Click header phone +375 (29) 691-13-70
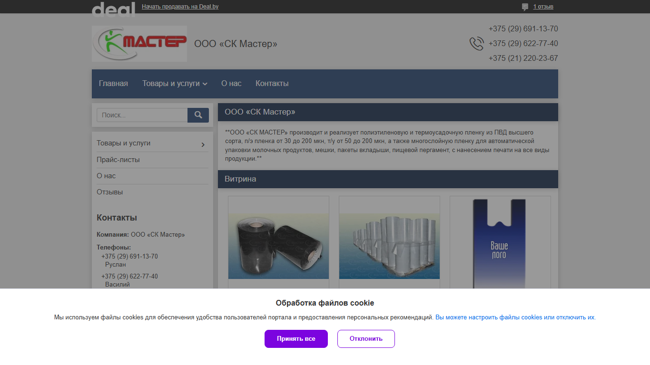Screen dimensions: 650x365 523,29
